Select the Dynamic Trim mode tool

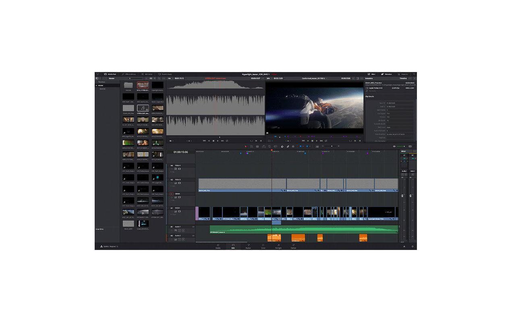coord(257,146)
